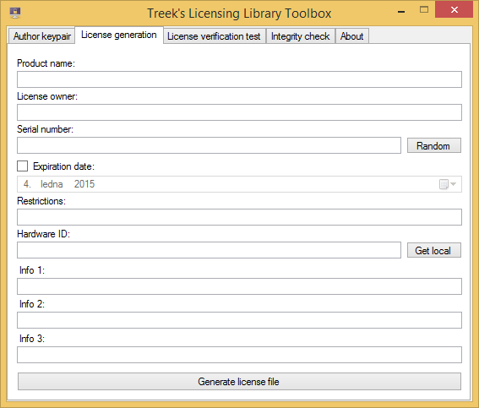Go to the Integrity check tab
479x408 pixels.
[300, 36]
